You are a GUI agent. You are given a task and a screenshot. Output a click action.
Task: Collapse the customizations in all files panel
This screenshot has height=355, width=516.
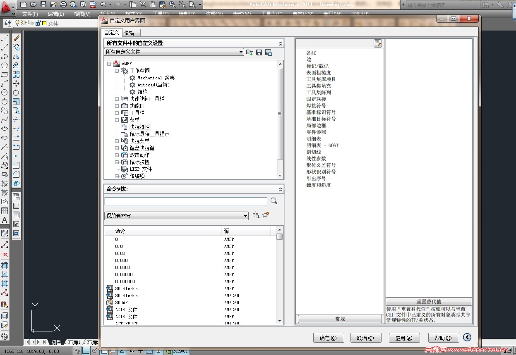pyautogui.click(x=280, y=43)
